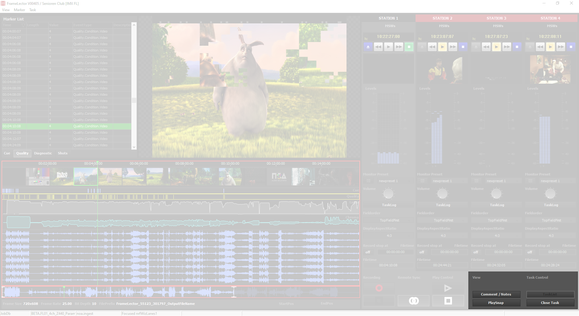
Task: Fast-forward the Station 3 transport
Action: coord(507,47)
